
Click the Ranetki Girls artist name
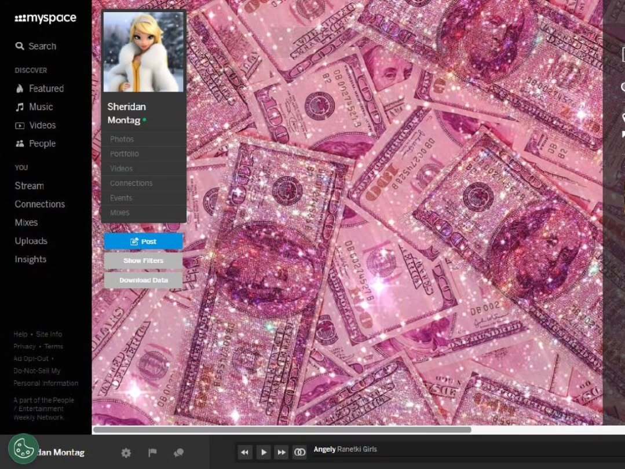(x=357, y=449)
